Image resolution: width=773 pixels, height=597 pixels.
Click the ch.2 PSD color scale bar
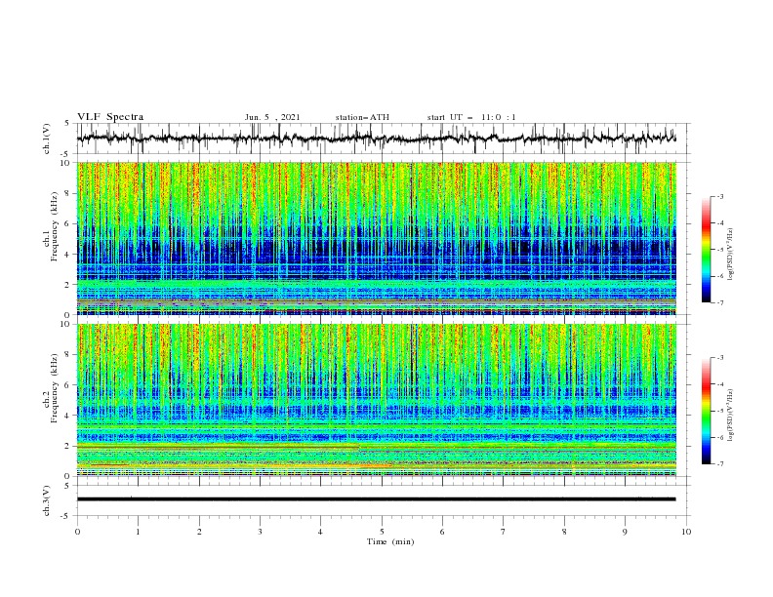(707, 411)
